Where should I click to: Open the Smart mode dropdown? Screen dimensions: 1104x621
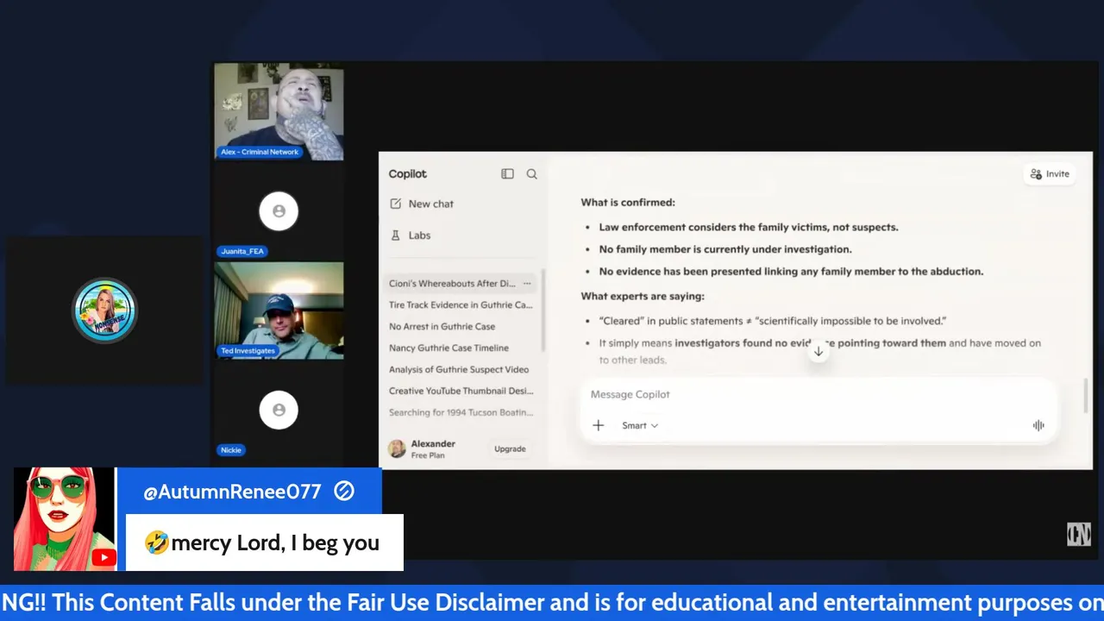(640, 425)
